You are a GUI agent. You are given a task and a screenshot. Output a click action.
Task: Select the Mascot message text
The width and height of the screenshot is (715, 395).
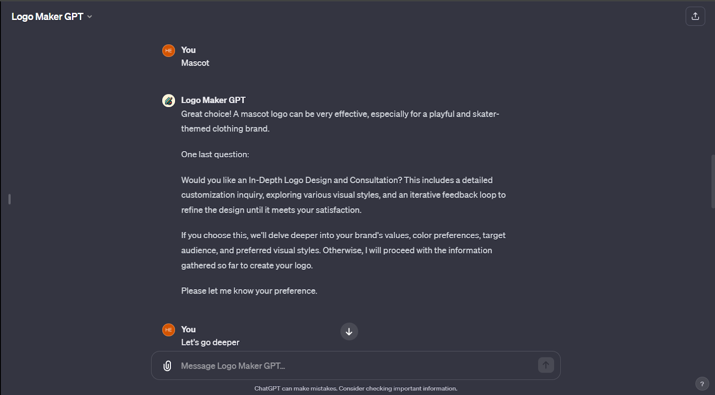(195, 63)
